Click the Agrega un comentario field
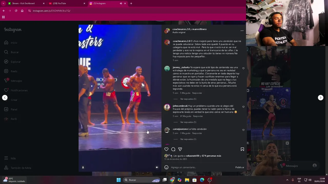Image resolution: width=328 pixels, height=184 pixels. click(202, 167)
